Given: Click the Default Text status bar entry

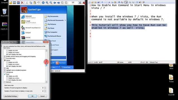Looking at the screenshot, I should [x=154, y=62].
